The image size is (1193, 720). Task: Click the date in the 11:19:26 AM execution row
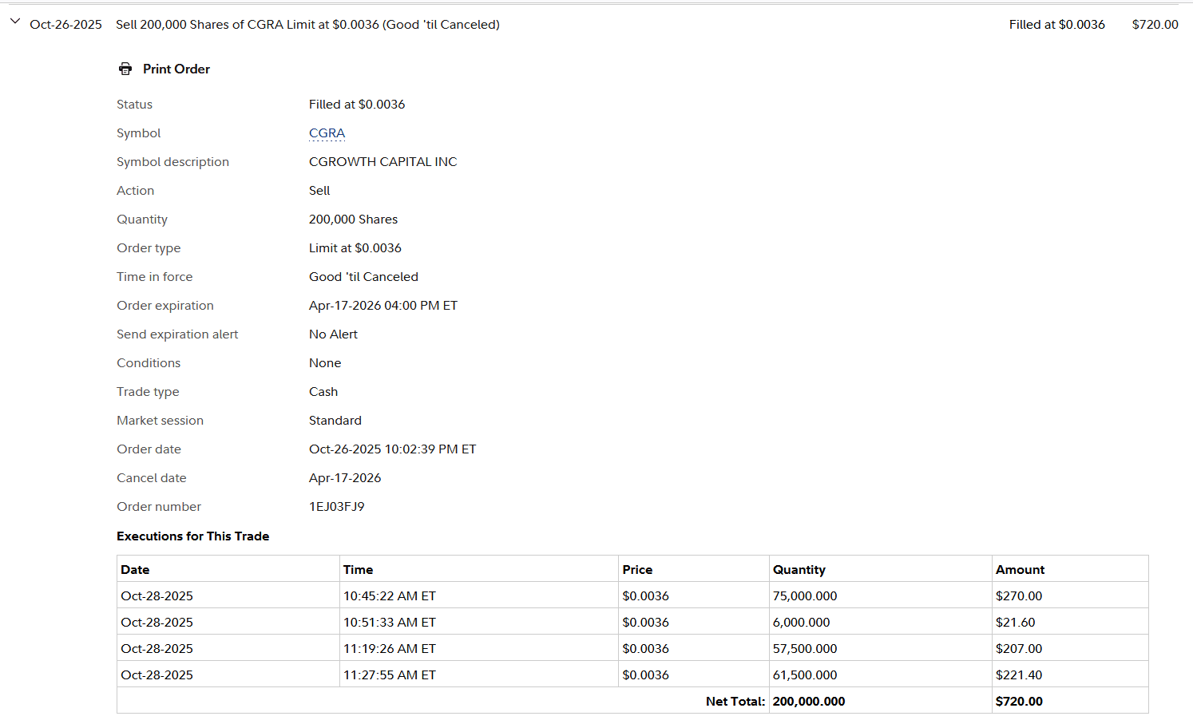point(157,649)
